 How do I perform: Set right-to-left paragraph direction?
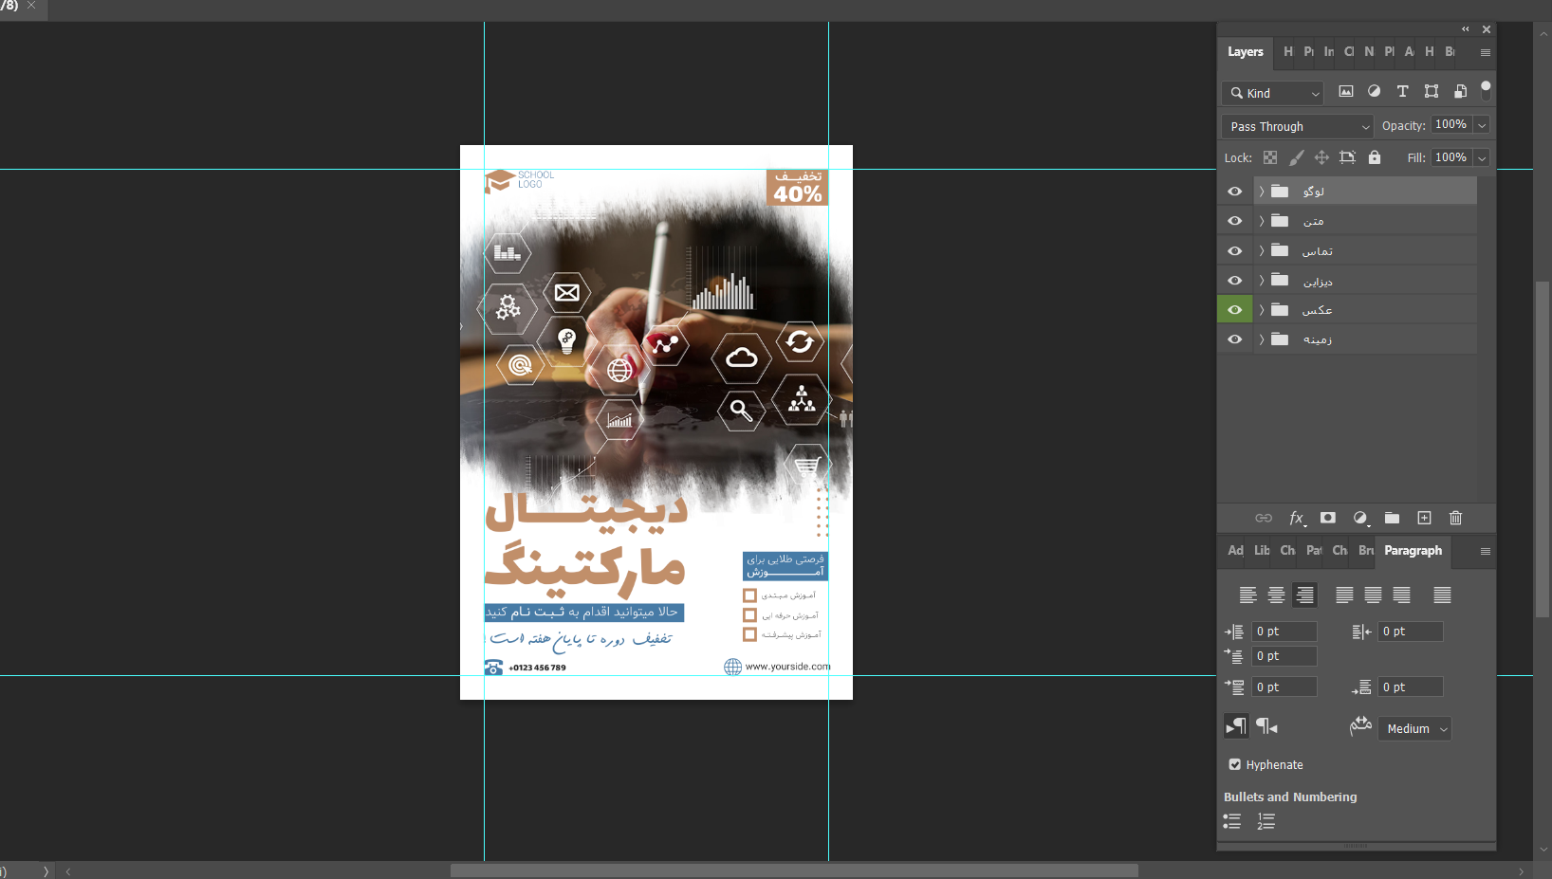point(1267,726)
